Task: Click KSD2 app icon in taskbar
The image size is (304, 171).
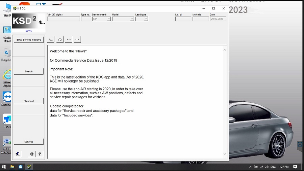Action: point(29,167)
